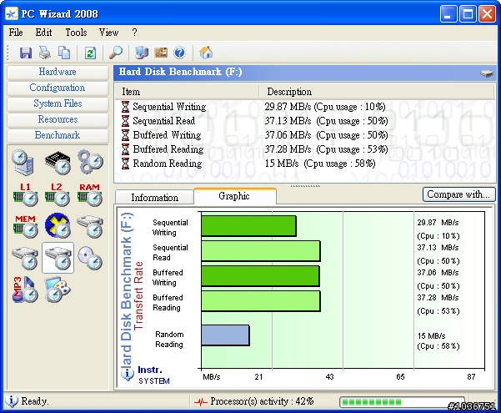Click the Print toolbar icon

[x=45, y=53]
